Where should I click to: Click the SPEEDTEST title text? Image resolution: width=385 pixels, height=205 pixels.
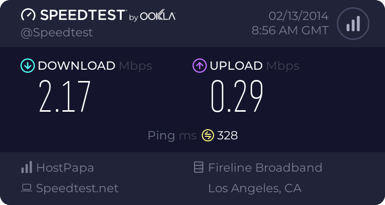pos(82,15)
